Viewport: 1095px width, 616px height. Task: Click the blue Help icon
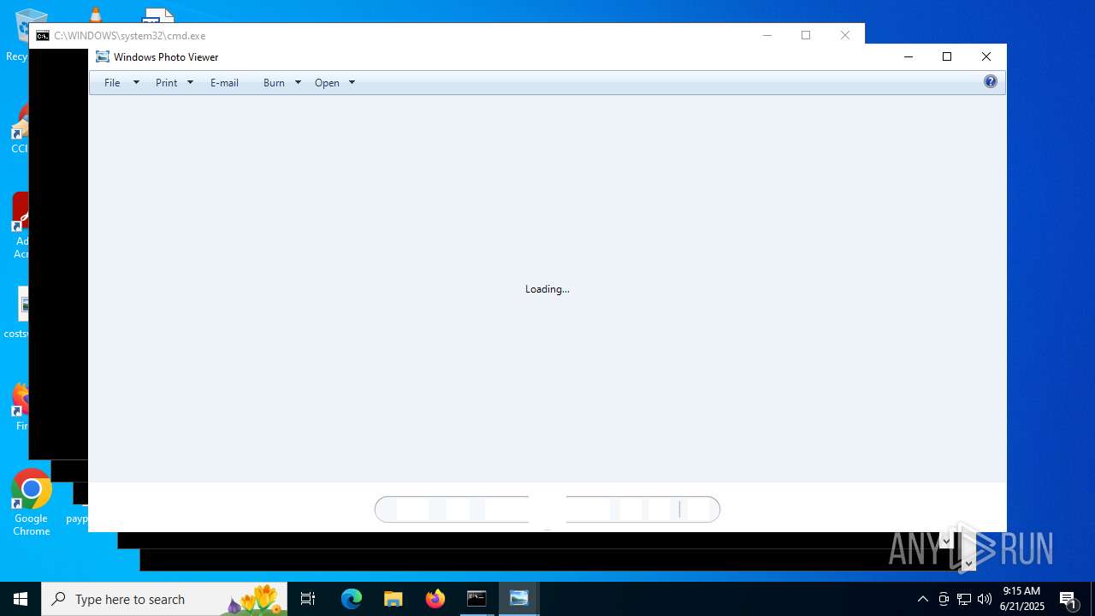click(x=991, y=82)
